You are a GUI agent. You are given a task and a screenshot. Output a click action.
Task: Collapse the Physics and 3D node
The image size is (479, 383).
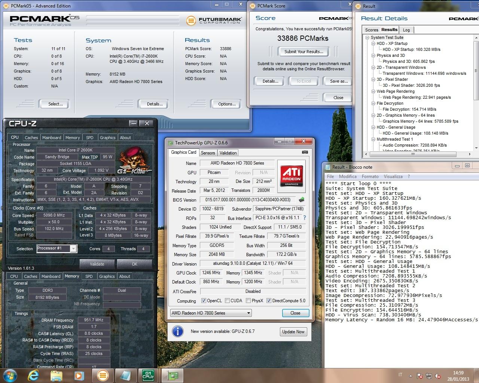click(x=373, y=55)
